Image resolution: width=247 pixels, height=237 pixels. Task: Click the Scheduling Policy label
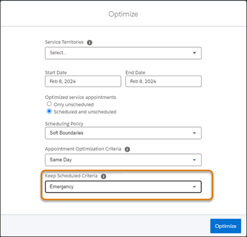pos(64,124)
